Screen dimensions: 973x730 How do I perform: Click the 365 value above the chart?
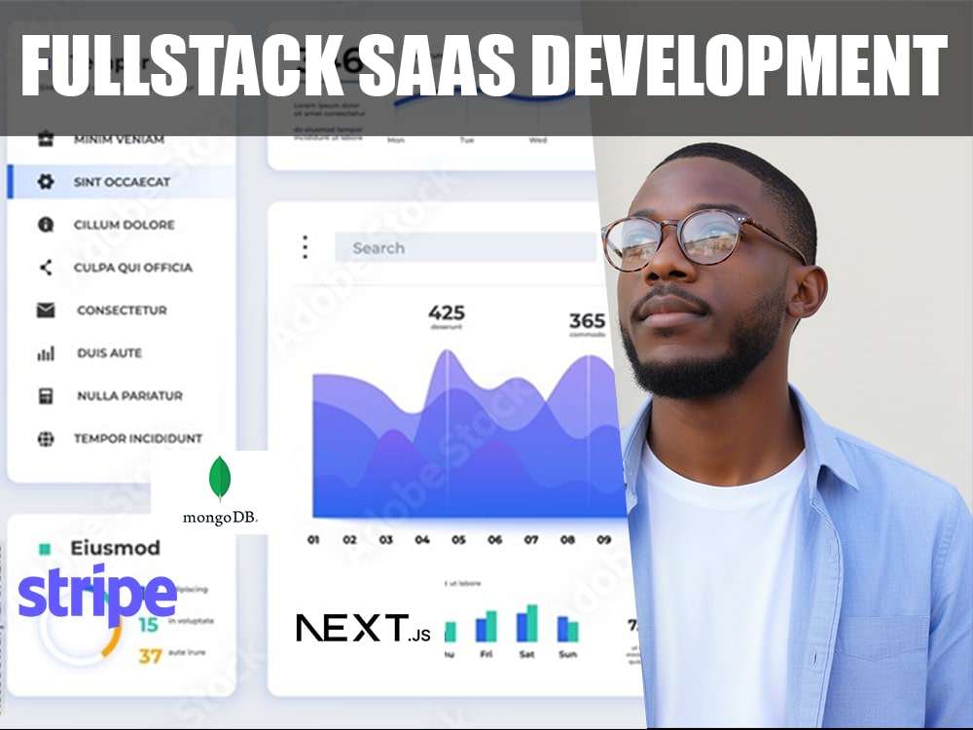[587, 321]
